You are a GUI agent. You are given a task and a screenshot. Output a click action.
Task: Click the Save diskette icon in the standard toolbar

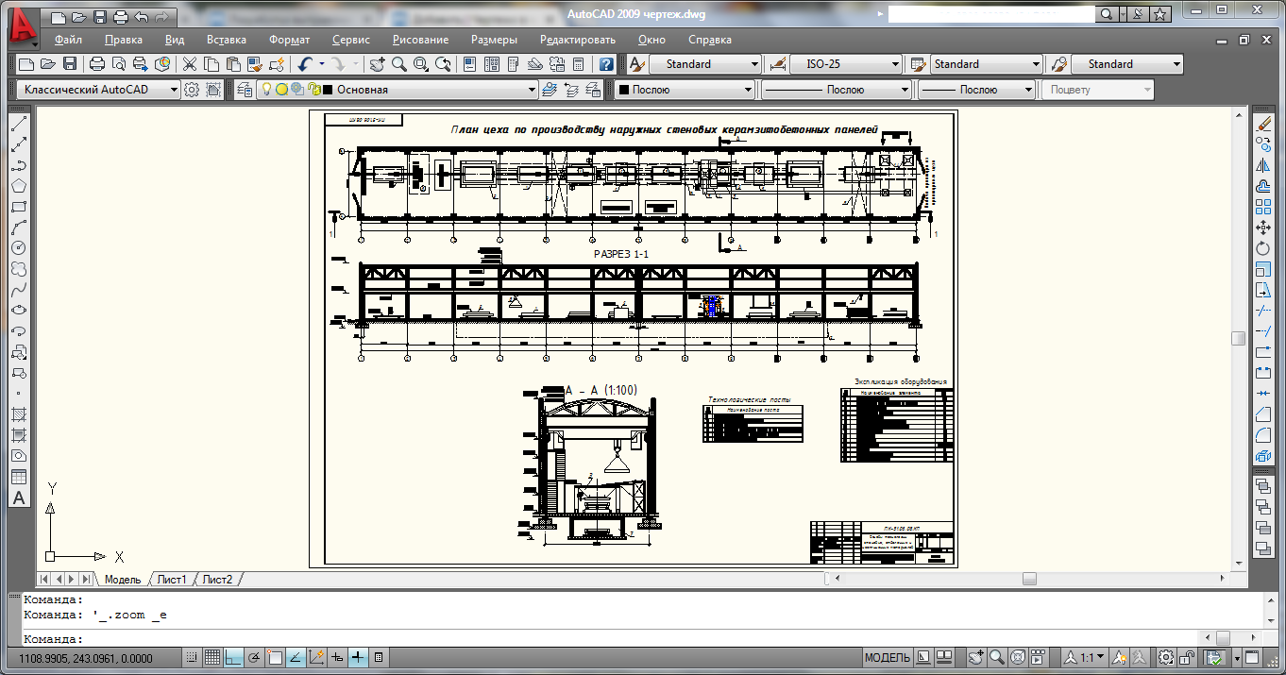(70, 64)
